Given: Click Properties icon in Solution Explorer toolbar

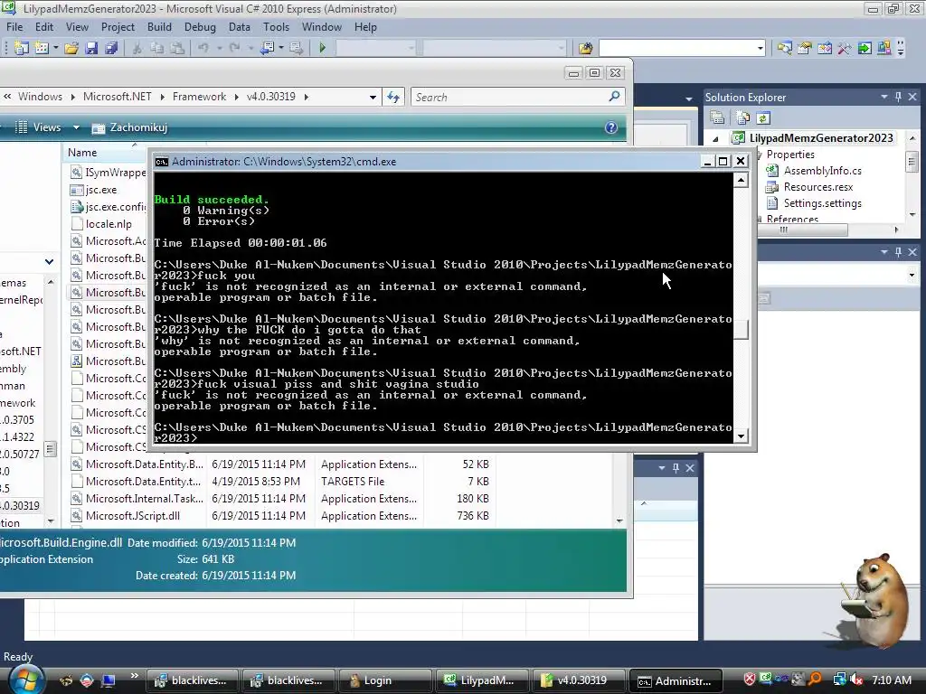Looking at the screenshot, I should tap(717, 118).
